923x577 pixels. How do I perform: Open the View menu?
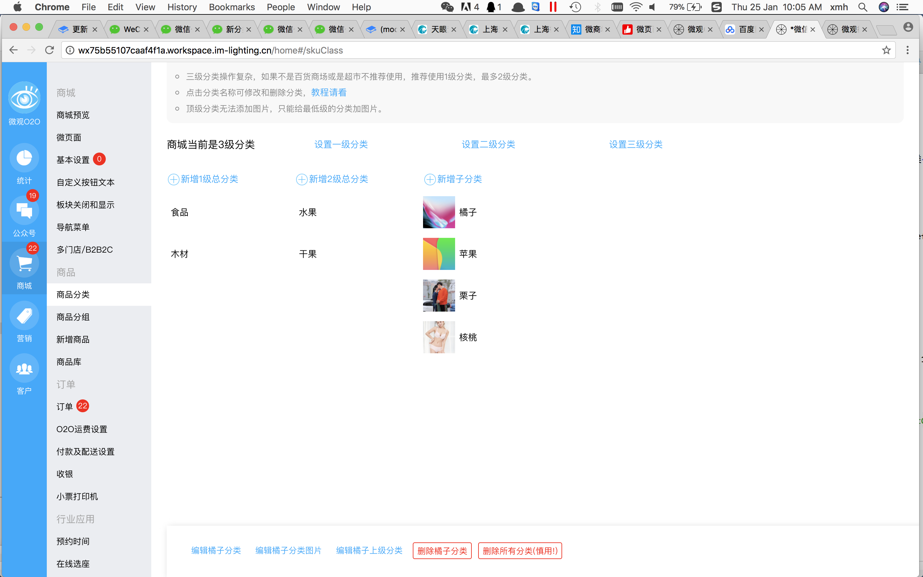[145, 7]
